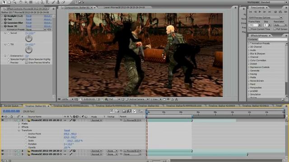Check Full Screen option
This screenshot has height=162, width=289.
point(275,29)
